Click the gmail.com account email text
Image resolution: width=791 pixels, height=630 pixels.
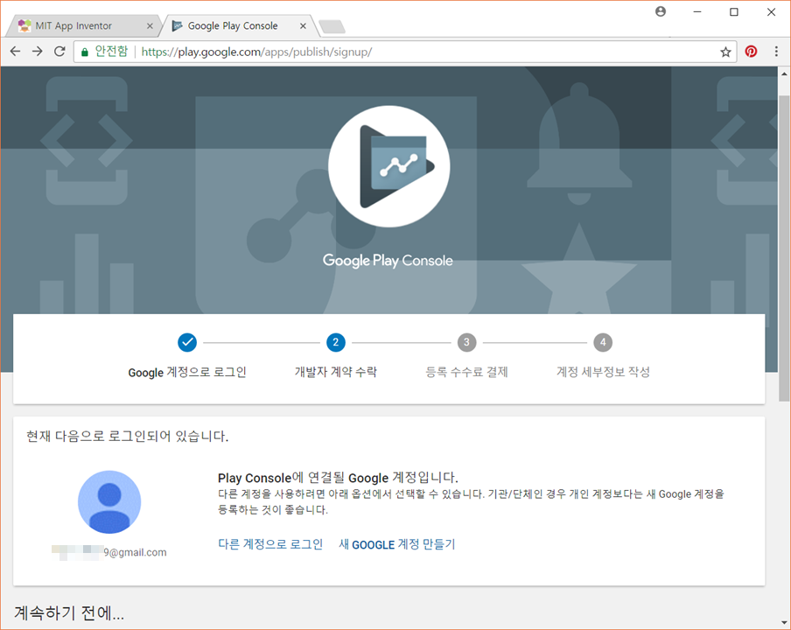(x=109, y=552)
